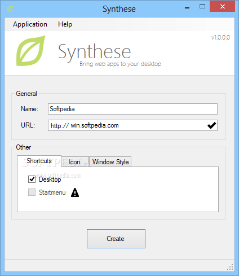Click the 'URL:' label
239x276 pixels.
28,125
